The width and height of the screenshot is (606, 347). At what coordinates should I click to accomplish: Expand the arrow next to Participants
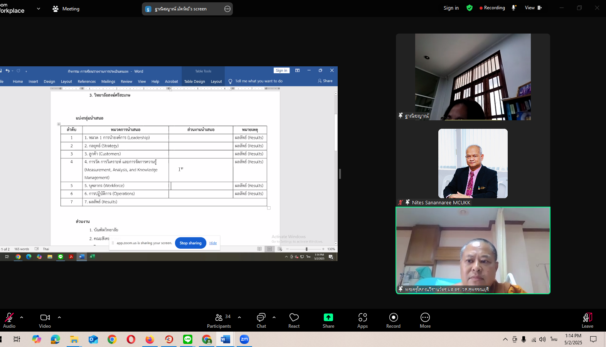(x=239, y=317)
